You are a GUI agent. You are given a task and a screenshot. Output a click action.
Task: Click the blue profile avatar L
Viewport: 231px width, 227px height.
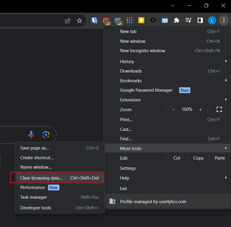point(212,20)
